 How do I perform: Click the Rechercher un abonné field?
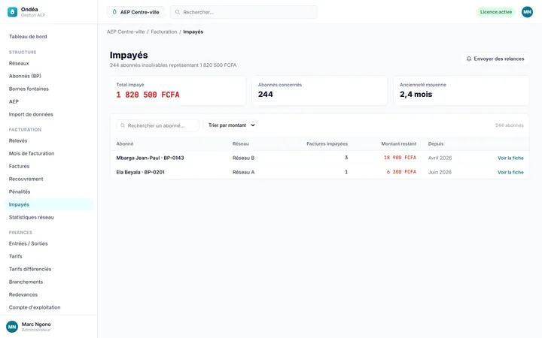pos(157,125)
